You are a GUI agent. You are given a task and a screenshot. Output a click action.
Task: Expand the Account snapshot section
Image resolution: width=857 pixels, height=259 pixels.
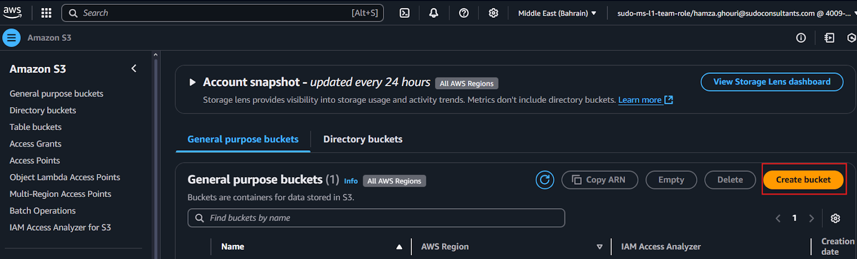pos(192,82)
